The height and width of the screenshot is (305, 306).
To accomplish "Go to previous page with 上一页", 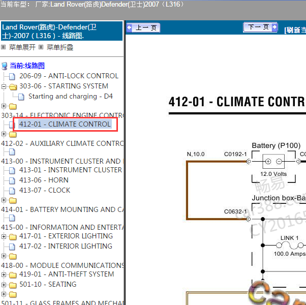I will 143,27.
